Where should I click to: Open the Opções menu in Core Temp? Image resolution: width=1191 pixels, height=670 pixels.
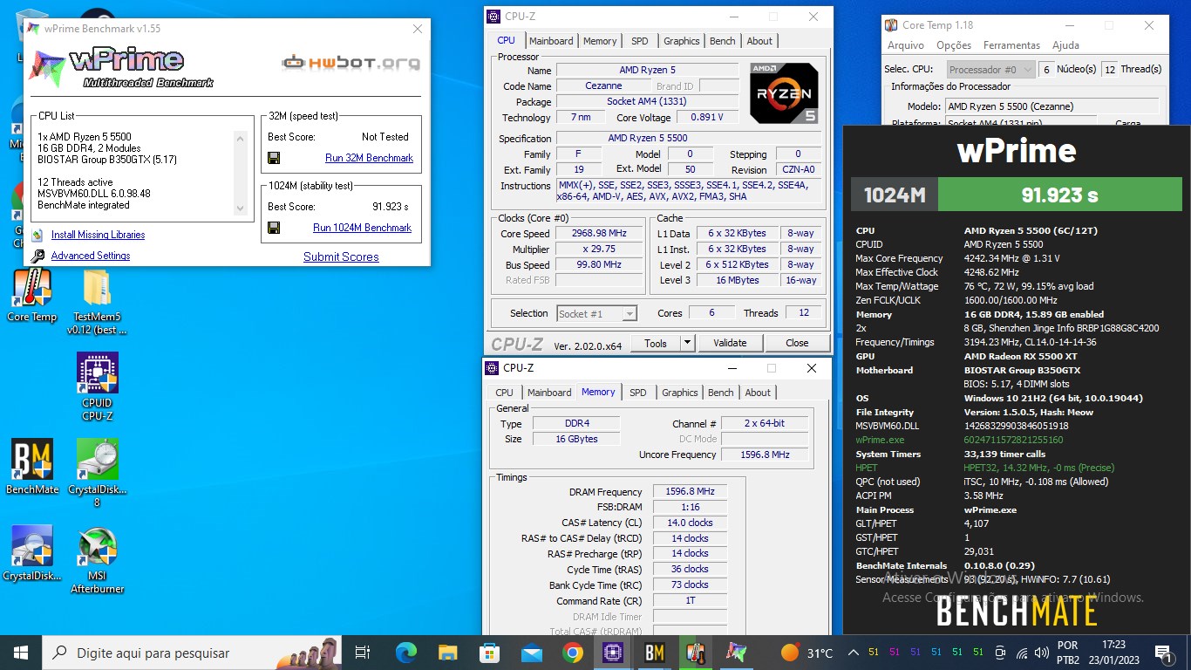954,45
